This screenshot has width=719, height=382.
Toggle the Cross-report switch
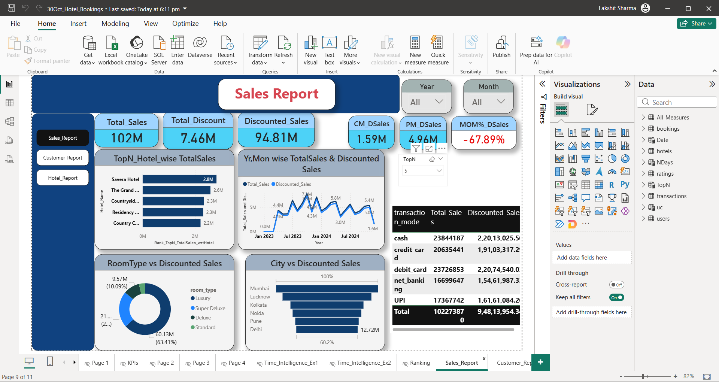[x=616, y=285]
